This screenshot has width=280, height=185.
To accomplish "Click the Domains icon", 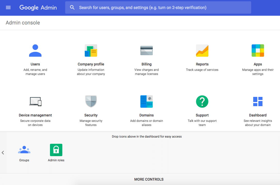I will (x=147, y=101).
